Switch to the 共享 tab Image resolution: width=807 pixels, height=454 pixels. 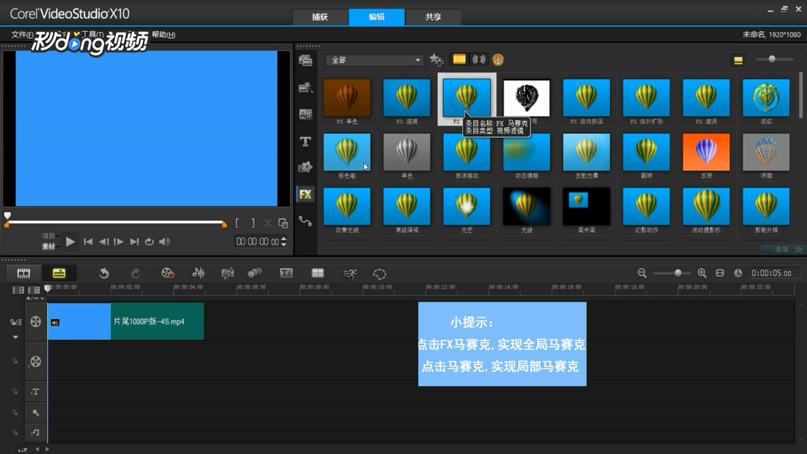coord(433,17)
